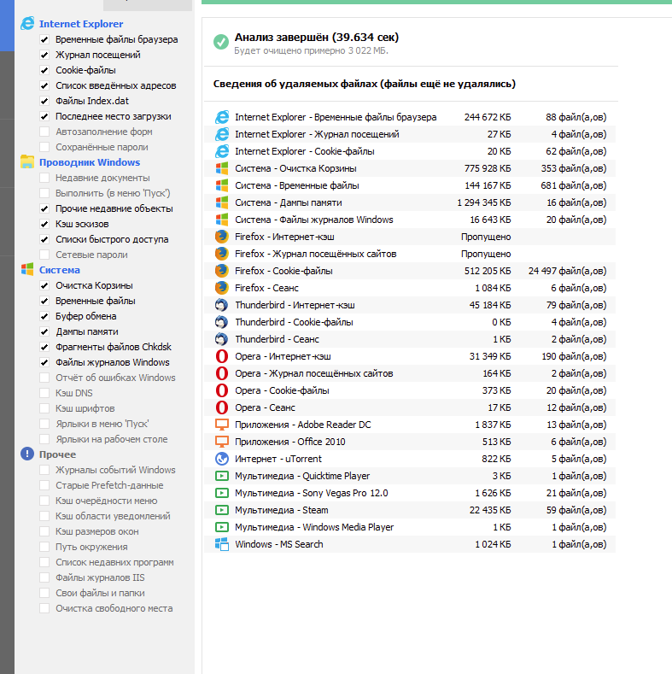Select Мультимедиа - Windows Media Player row
This screenshot has width=672, height=674.
click(x=410, y=527)
